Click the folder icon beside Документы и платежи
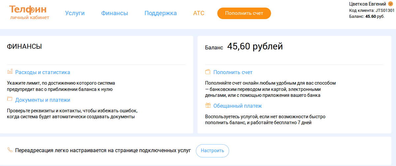This screenshot has height=166, width=396. point(10,99)
